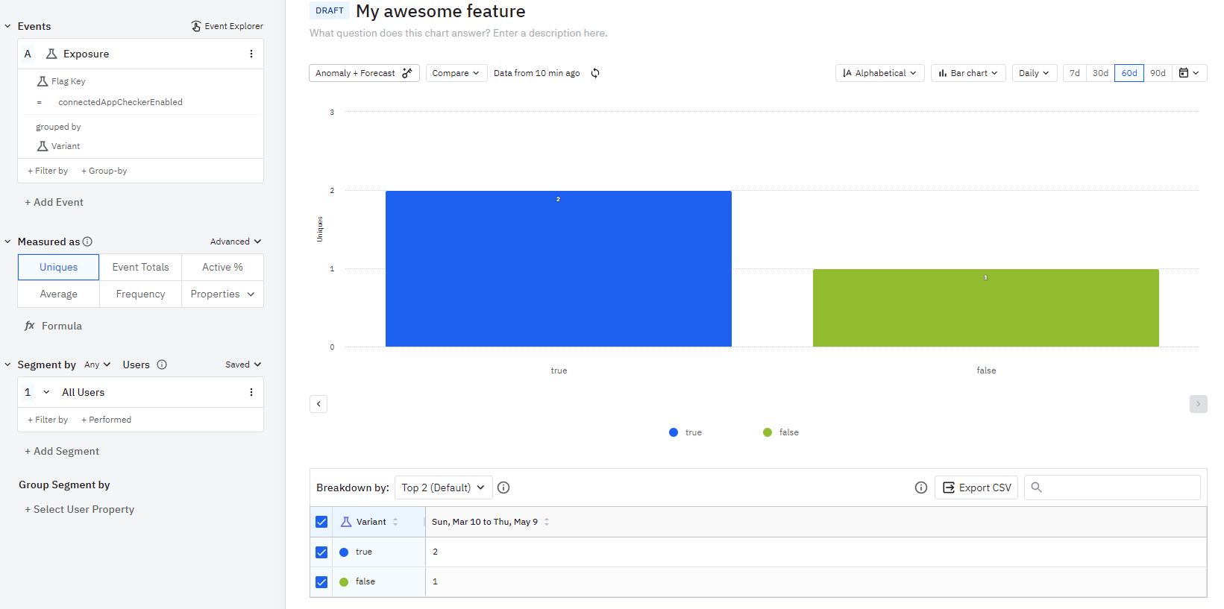Screen dimensions: 1224x609
Task: Click Add Event link
Action: pos(54,202)
